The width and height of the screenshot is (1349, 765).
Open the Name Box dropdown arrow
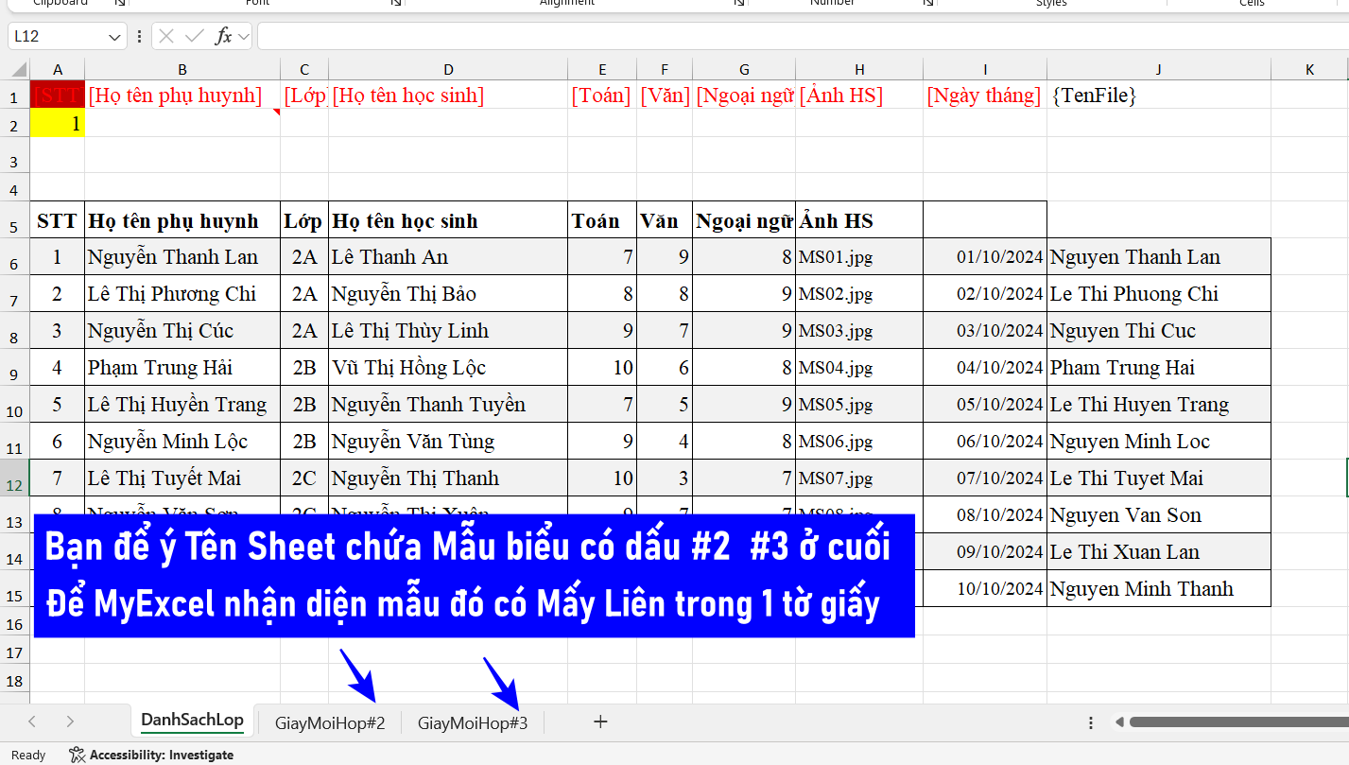click(x=115, y=37)
